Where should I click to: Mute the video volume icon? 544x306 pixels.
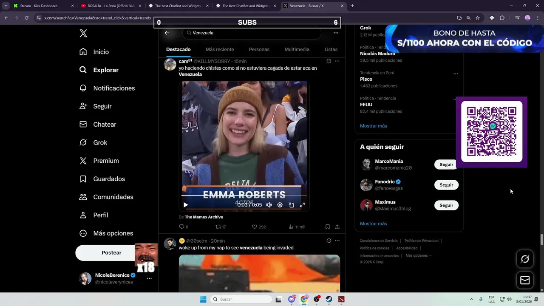pos(269,205)
